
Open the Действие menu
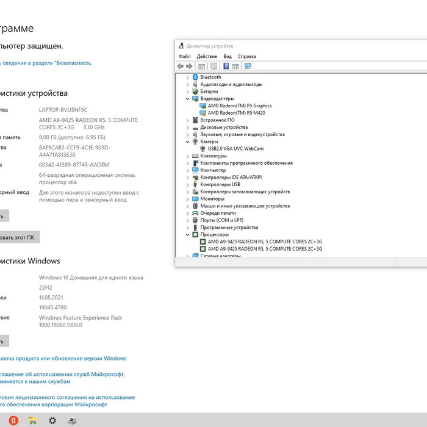click(x=207, y=56)
